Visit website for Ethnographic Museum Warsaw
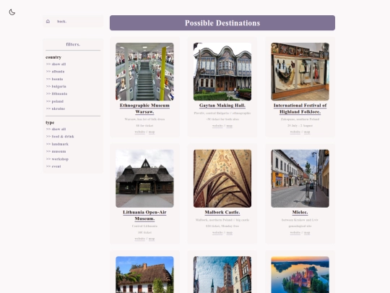Screen dimensions: 390x293 pyautogui.click(x=140, y=132)
